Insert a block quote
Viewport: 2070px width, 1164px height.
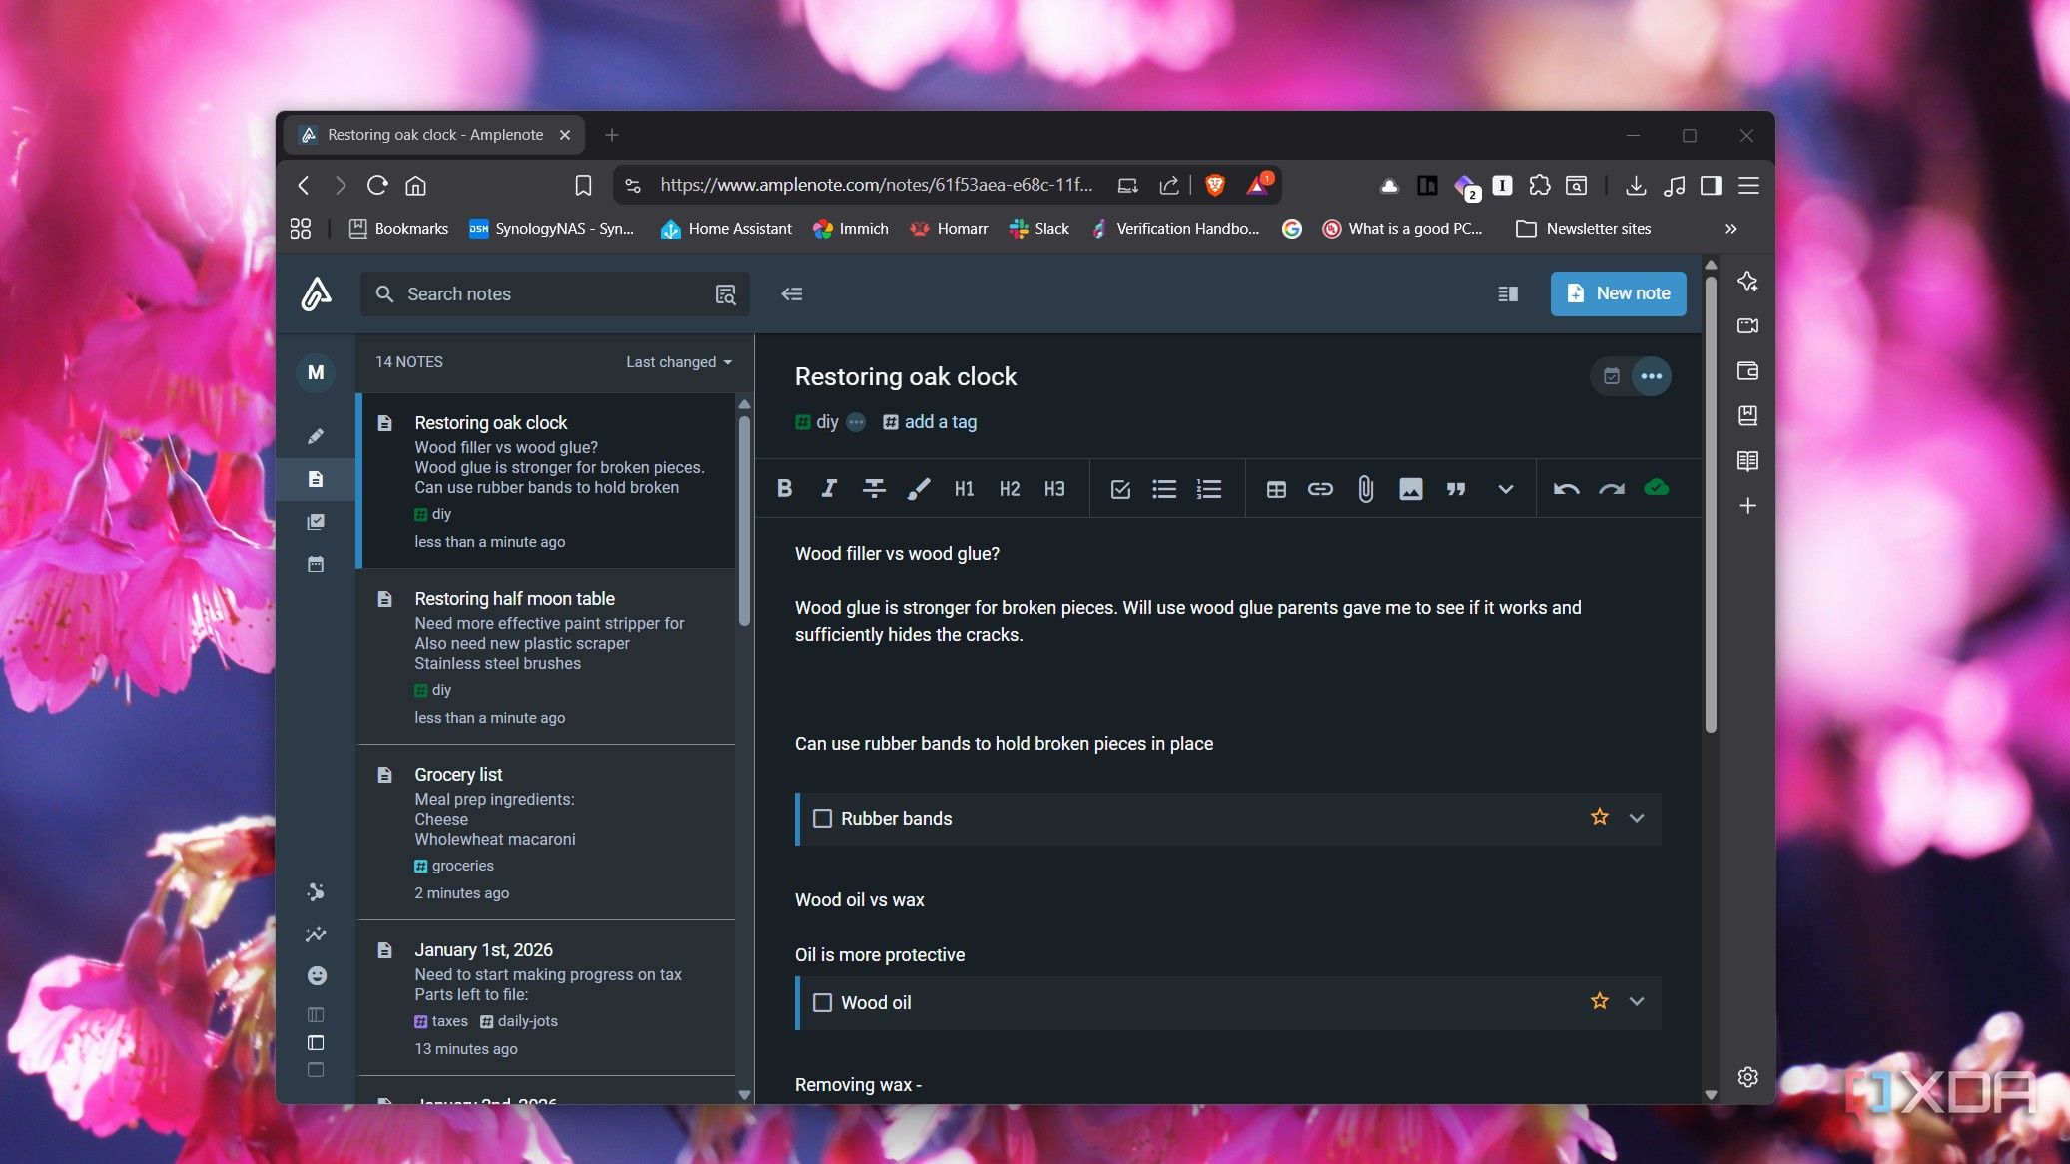pos(1456,489)
